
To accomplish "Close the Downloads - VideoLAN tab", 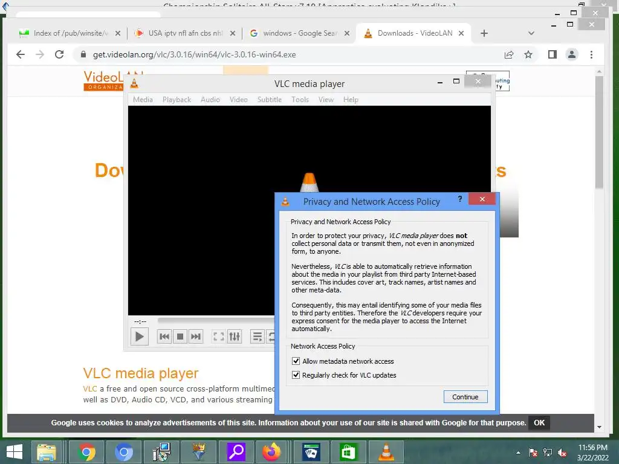I will click(461, 34).
